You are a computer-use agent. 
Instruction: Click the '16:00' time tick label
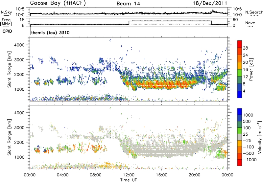point(161,175)
